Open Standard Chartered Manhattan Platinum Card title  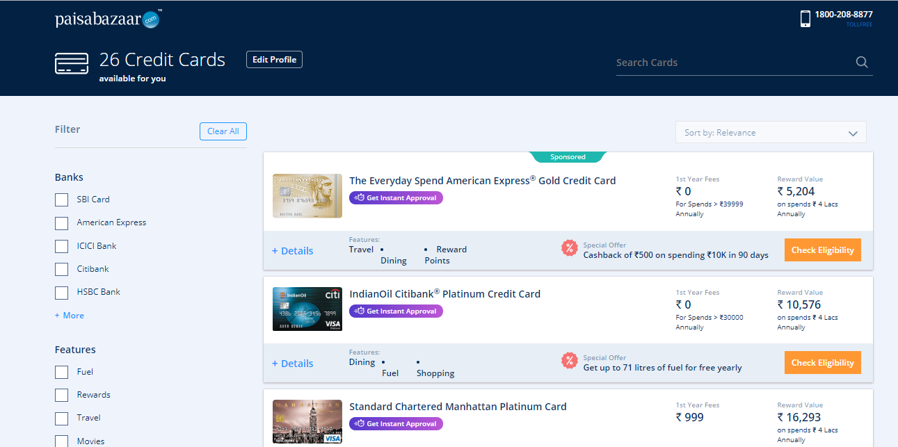pos(458,407)
